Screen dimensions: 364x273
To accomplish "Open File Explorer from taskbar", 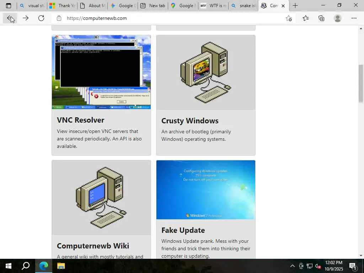I will click(61, 266).
